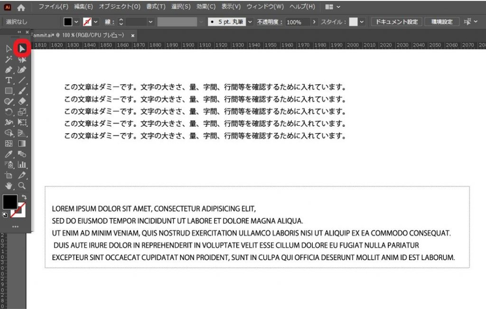Open the ウィンドウ(W) menu
This screenshot has width=486, height=309.
pyautogui.click(x=265, y=7)
